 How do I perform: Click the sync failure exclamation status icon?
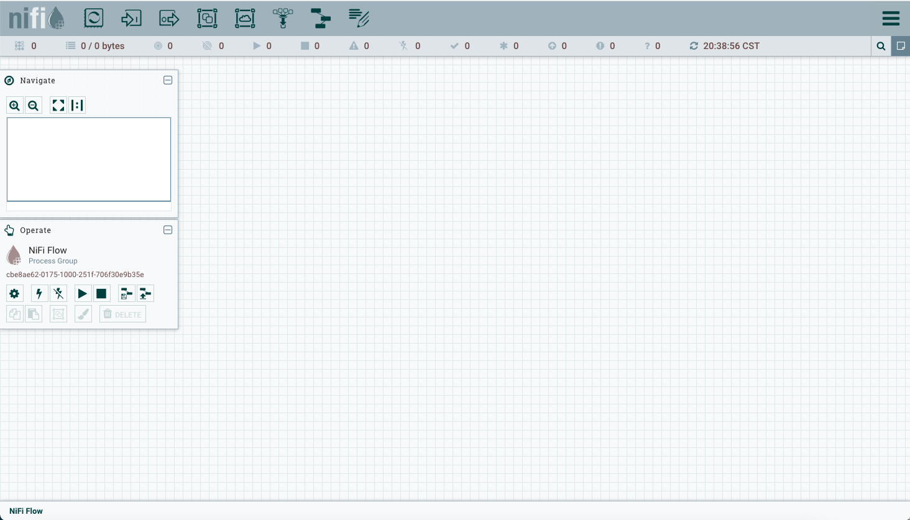pyautogui.click(x=600, y=46)
